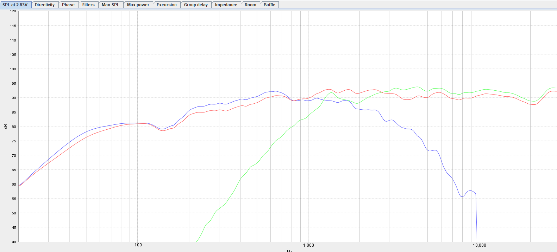Click the 10,000 Hz axis label

pos(479,245)
